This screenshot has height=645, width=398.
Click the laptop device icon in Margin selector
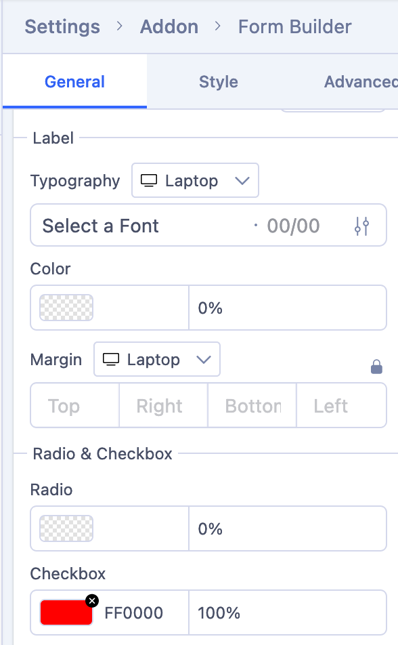(111, 359)
